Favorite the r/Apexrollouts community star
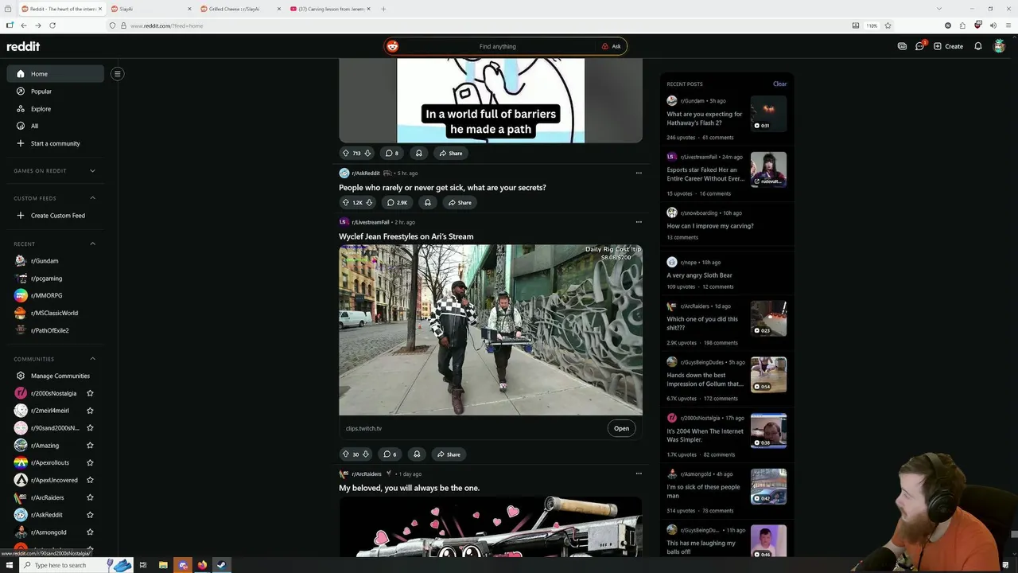 90,462
